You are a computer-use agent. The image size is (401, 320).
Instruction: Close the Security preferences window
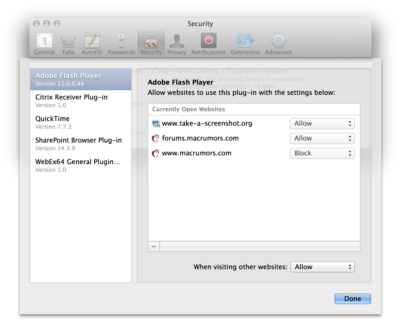tap(36, 24)
